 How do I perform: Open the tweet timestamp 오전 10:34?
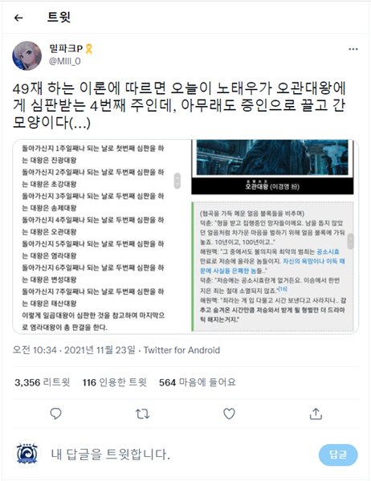tap(74, 350)
